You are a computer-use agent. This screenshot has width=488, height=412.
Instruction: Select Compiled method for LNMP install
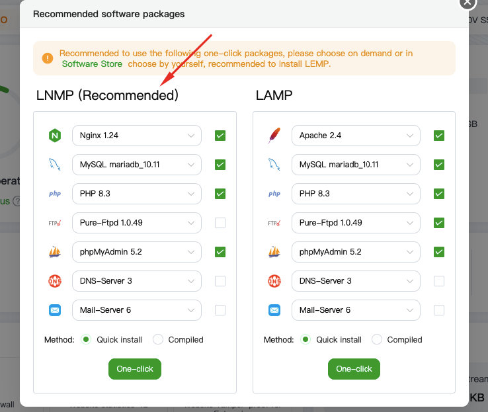(x=158, y=339)
